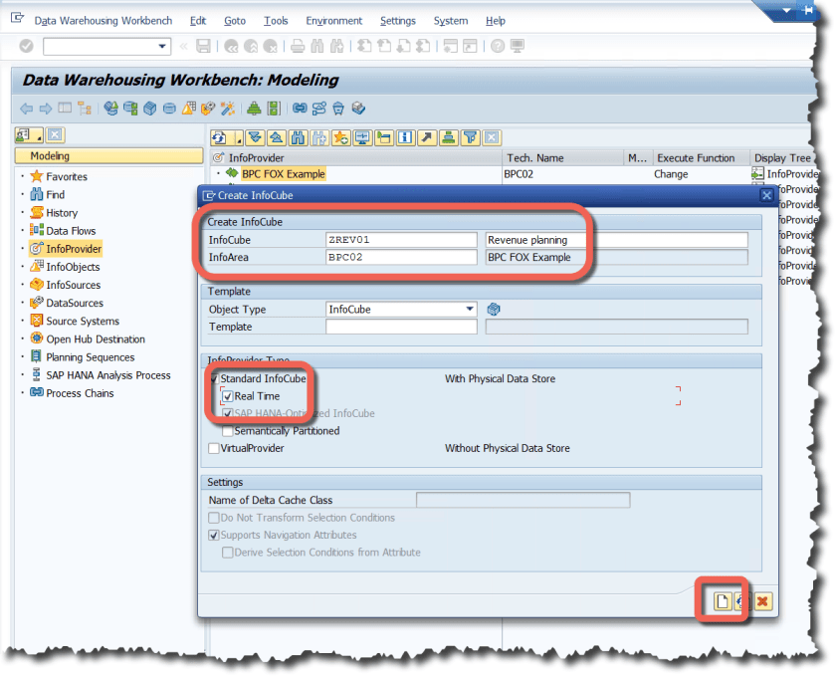Expand the BPC FOX Example tree node

(x=219, y=174)
